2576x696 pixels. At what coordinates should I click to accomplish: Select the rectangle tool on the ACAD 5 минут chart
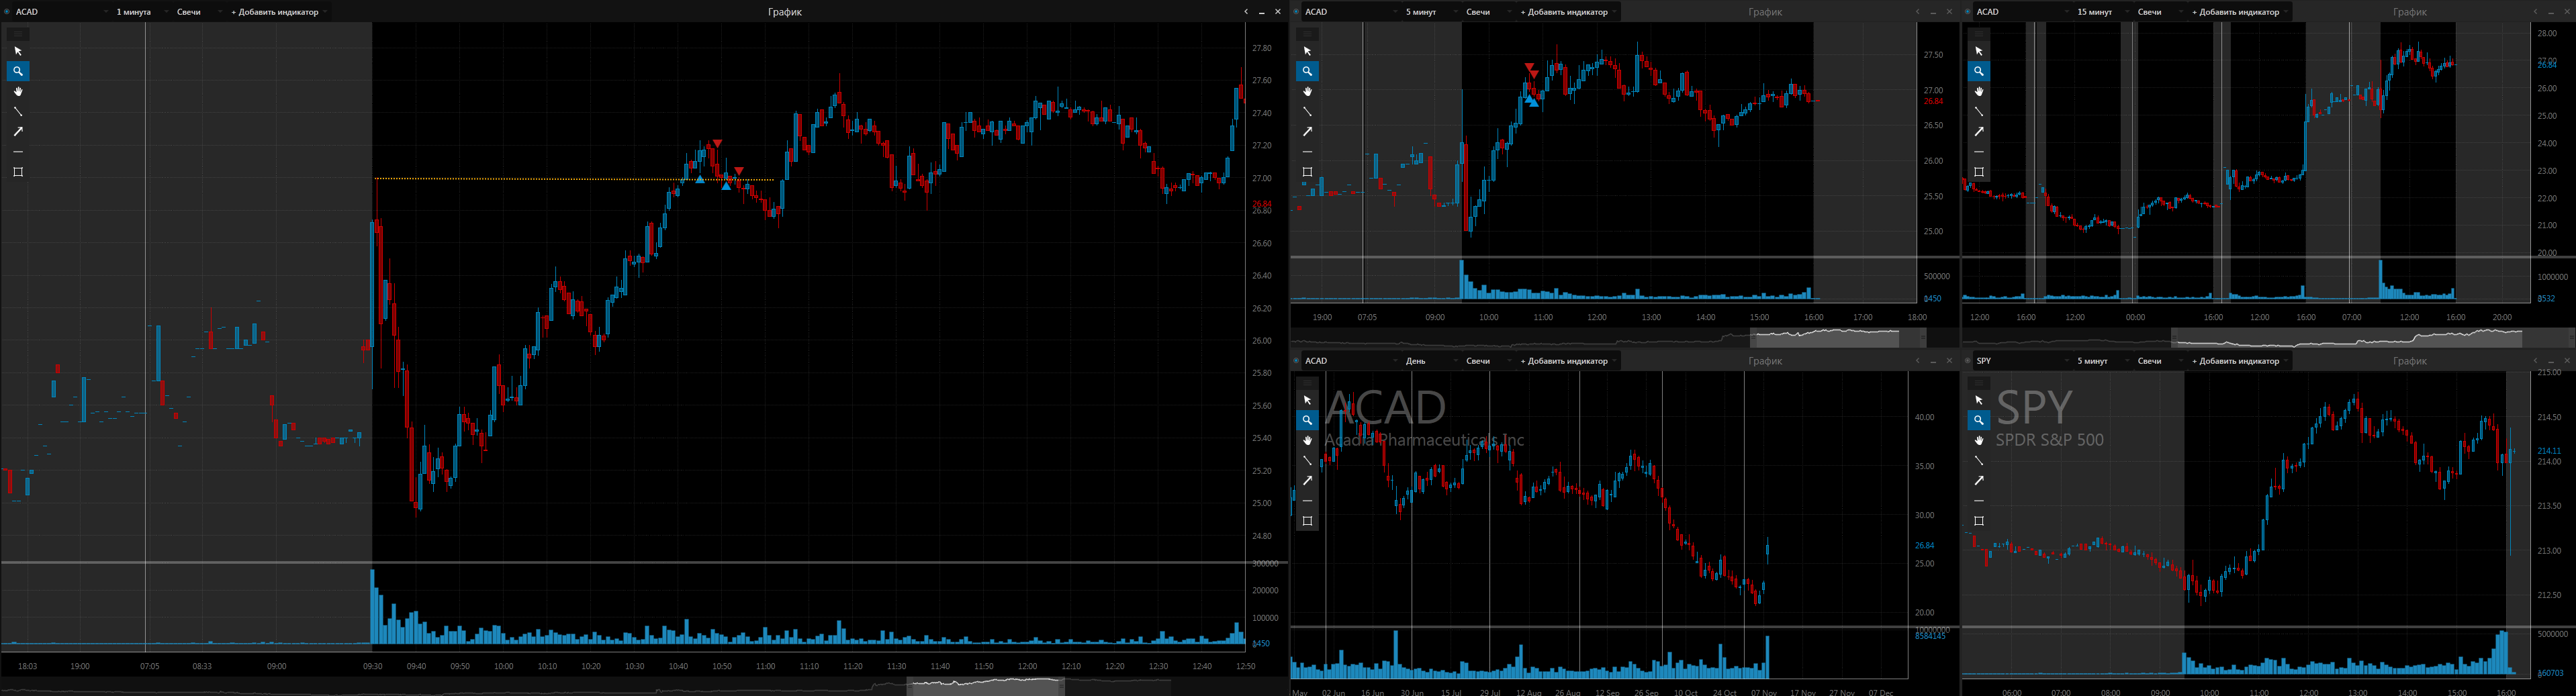pyautogui.click(x=1307, y=172)
